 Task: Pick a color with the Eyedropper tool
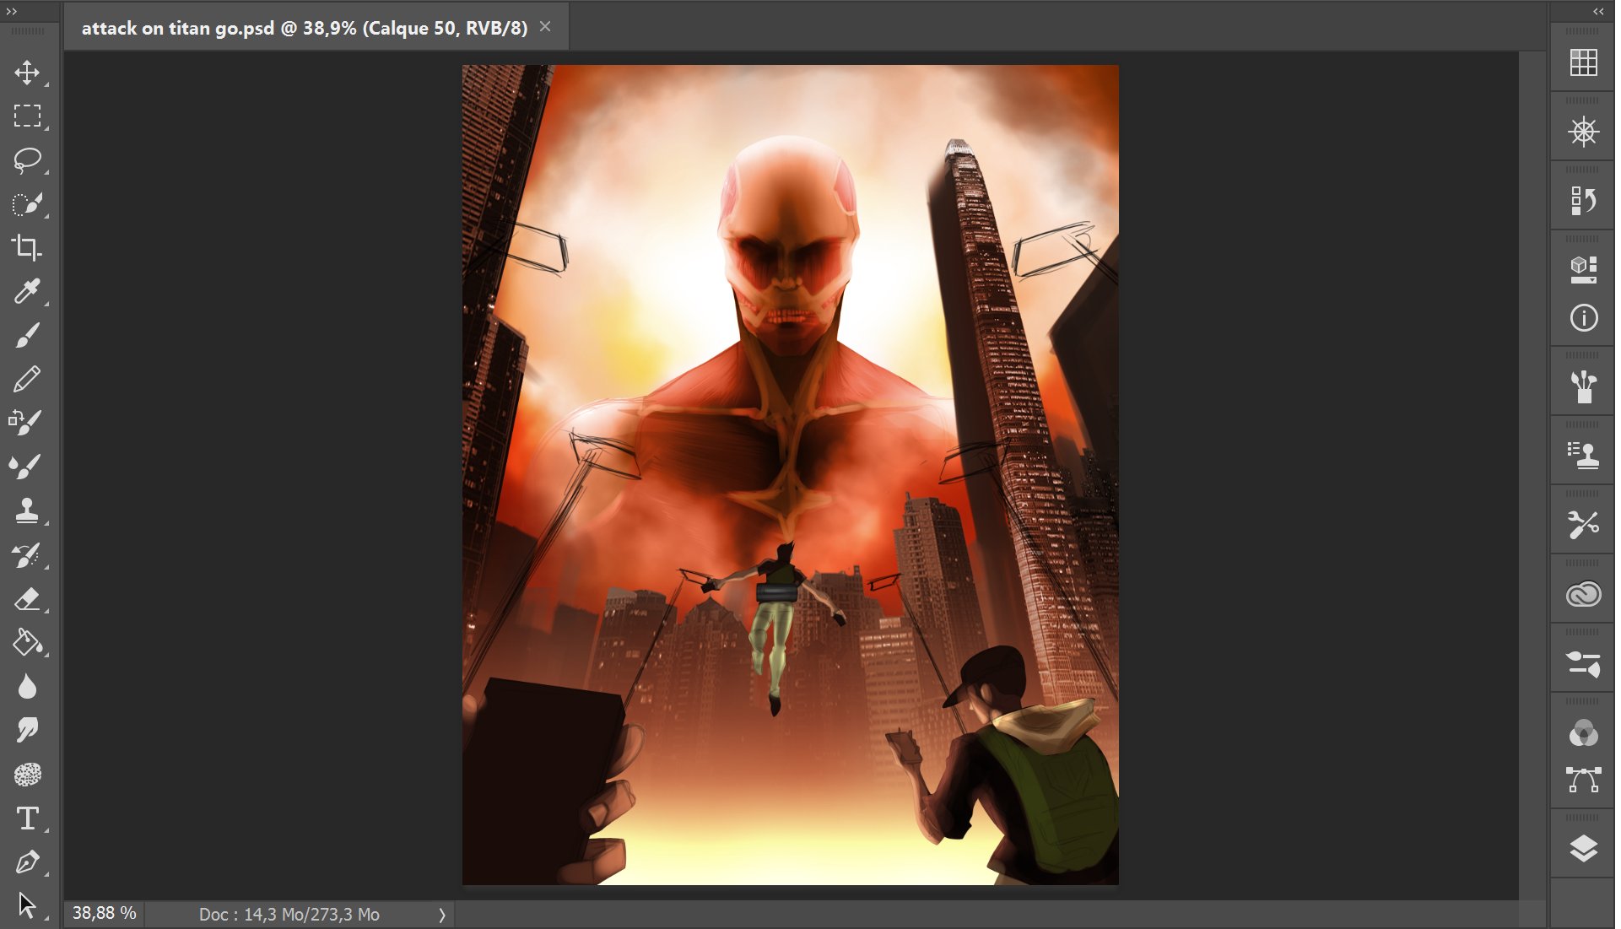(x=28, y=293)
